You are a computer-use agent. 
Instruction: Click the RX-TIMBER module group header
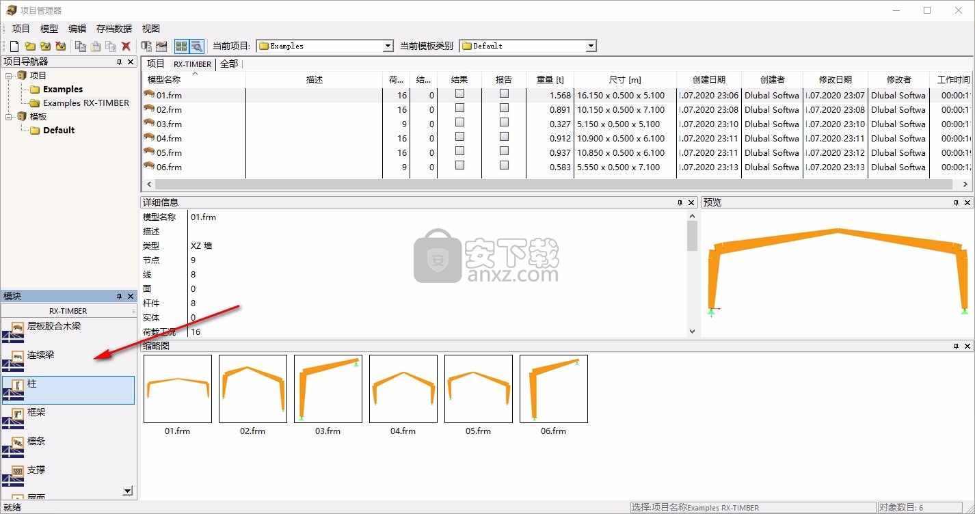68,311
